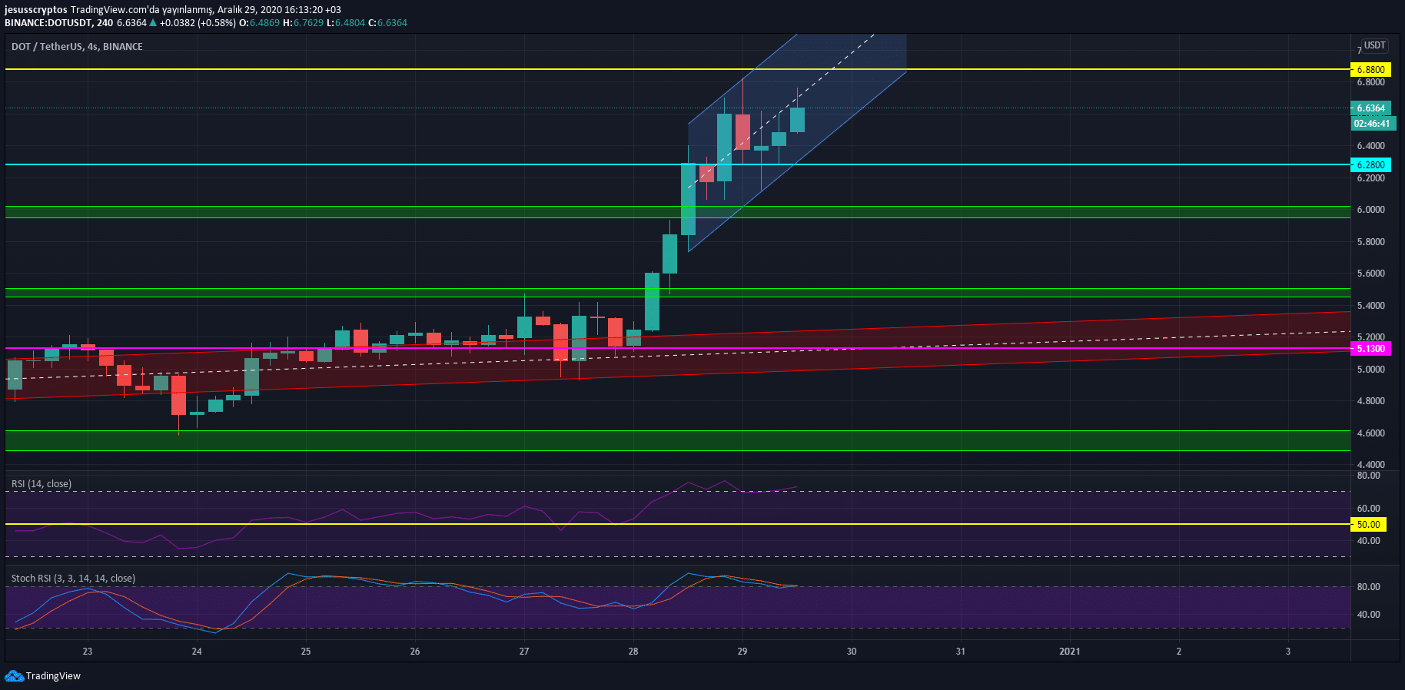Select the cyan 6.2800 price tag

point(1370,165)
